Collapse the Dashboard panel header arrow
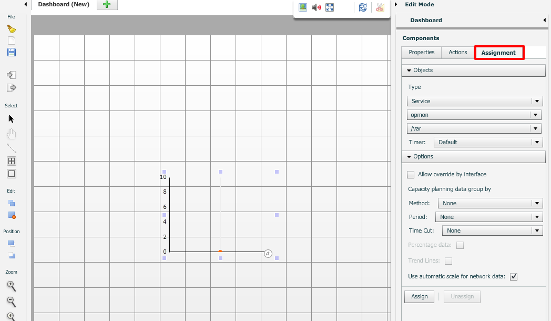The height and width of the screenshot is (321, 551). (x=544, y=20)
